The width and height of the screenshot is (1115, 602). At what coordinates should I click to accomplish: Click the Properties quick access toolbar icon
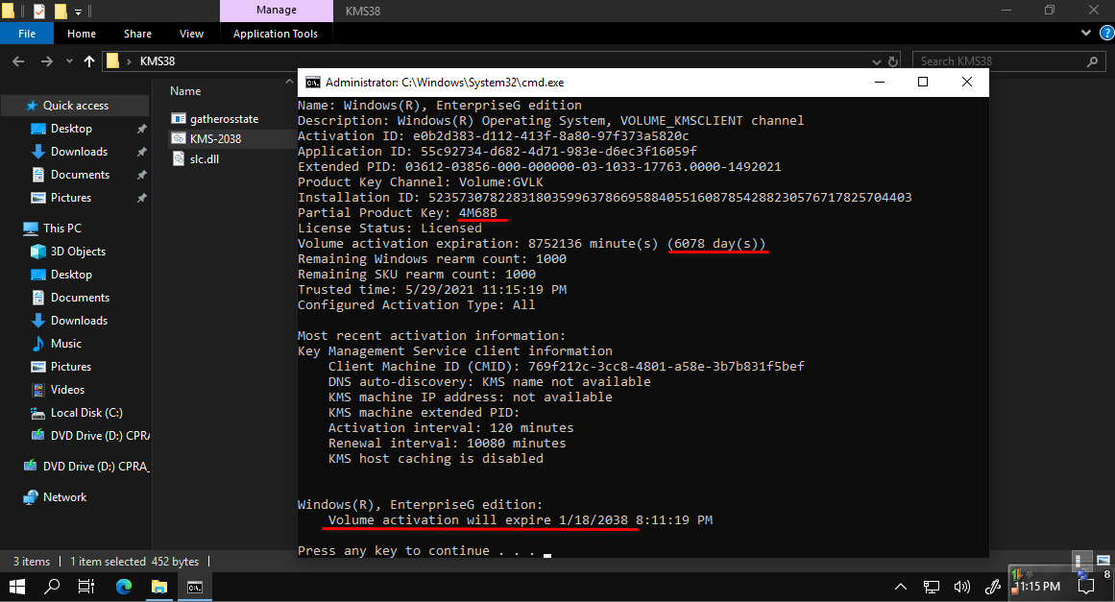(39, 11)
